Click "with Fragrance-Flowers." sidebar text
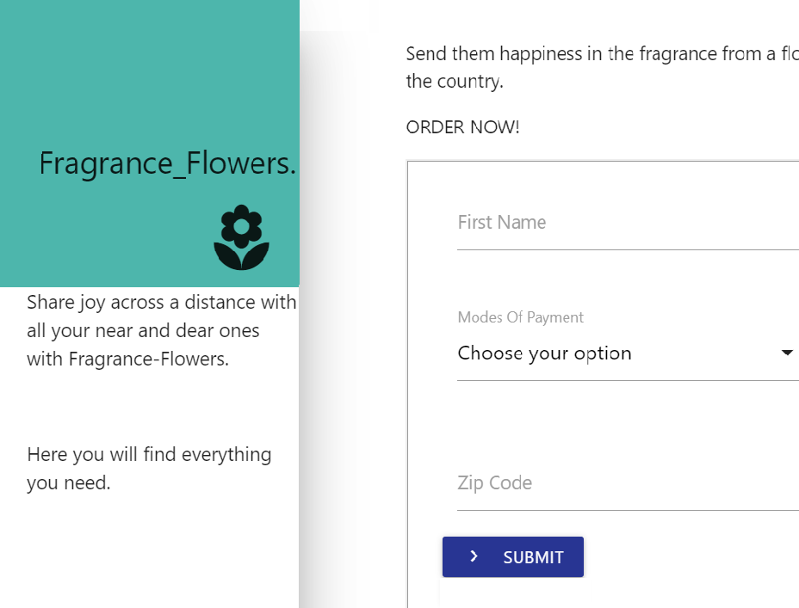This screenshot has width=799, height=608. (x=127, y=359)
